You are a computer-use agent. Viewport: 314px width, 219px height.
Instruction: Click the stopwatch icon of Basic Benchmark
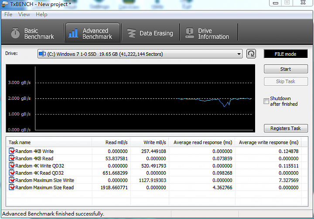click(15, 33)
